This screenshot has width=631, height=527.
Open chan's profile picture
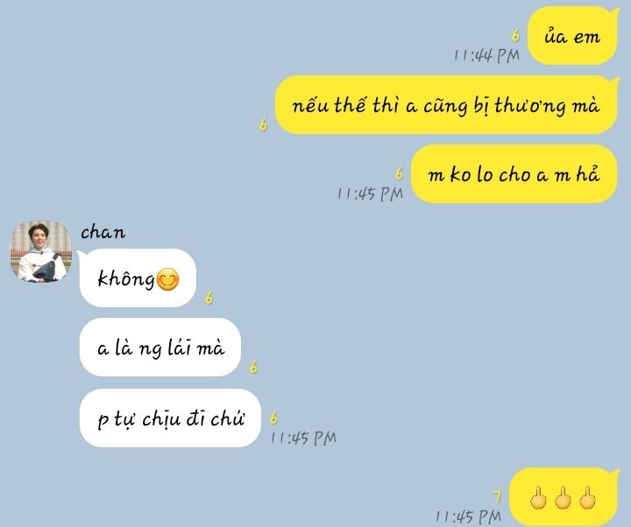tap(40, 251)
